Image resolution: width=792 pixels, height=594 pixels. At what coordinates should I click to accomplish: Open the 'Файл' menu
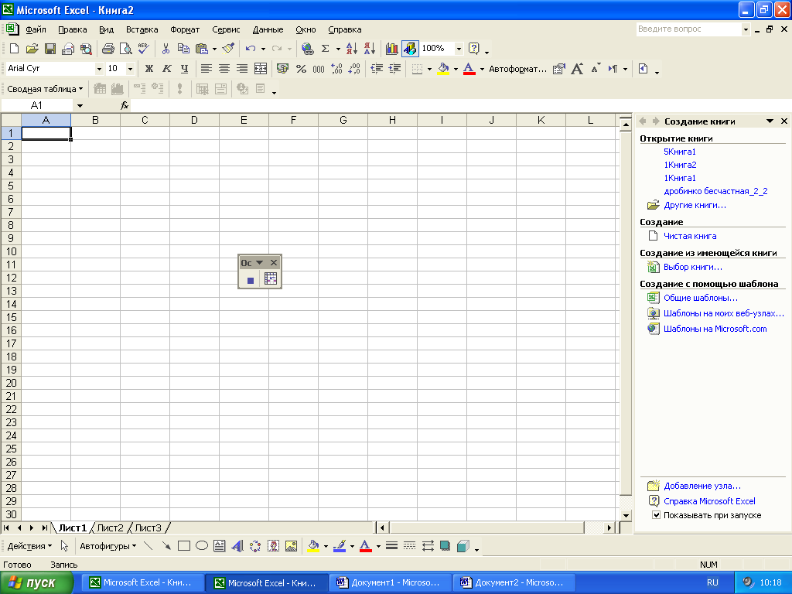(x=36, y=30)
